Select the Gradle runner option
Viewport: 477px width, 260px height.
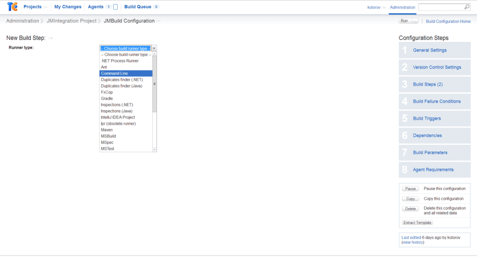(126, 99)
